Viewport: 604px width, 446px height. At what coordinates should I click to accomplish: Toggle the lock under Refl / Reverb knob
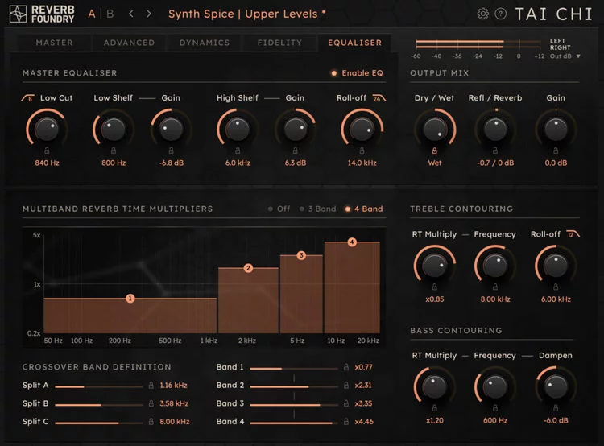pyautogui.click(x=495, y=151)
